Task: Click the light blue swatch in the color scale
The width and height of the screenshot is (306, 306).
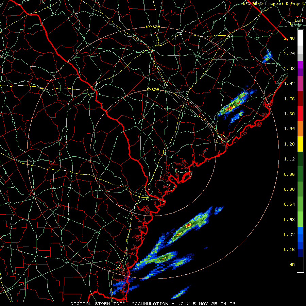Action: [300, 231]
